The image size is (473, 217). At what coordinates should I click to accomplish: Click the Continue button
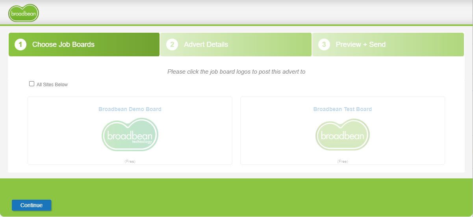point(32,205)
